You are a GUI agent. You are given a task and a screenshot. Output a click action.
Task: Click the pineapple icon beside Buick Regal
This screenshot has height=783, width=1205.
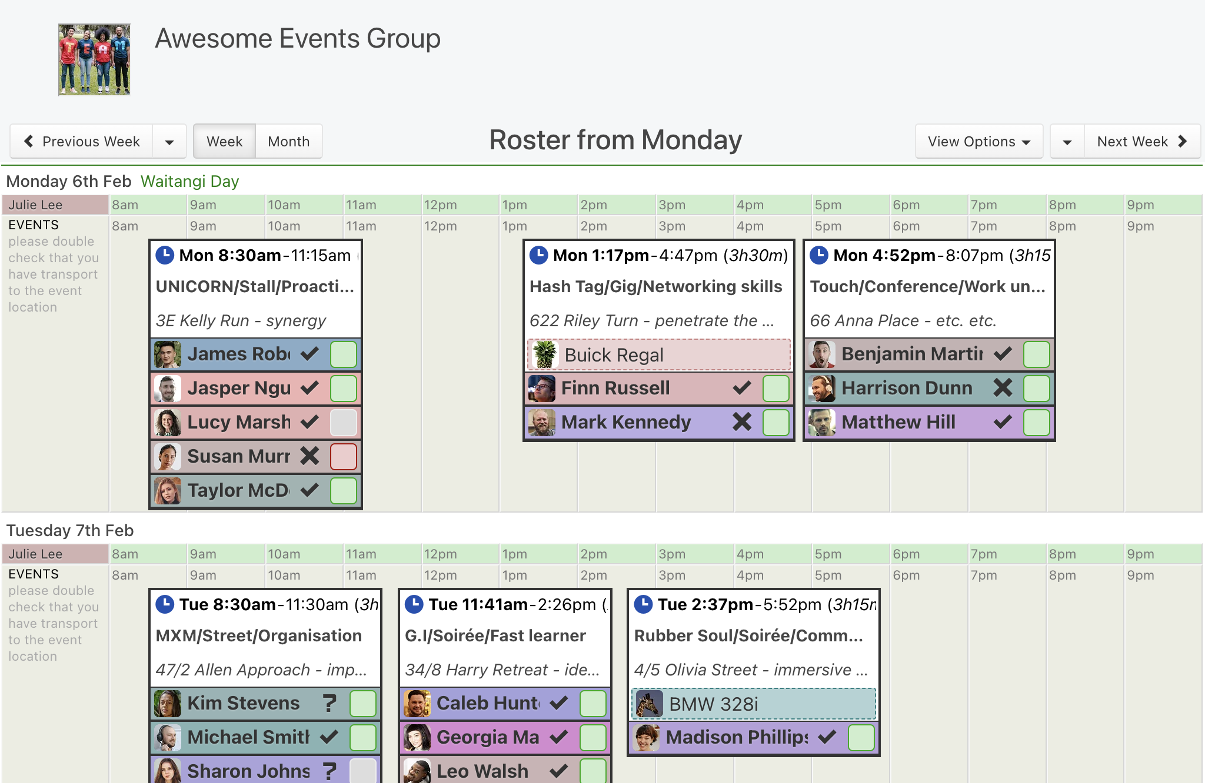[x=545, y=355]
